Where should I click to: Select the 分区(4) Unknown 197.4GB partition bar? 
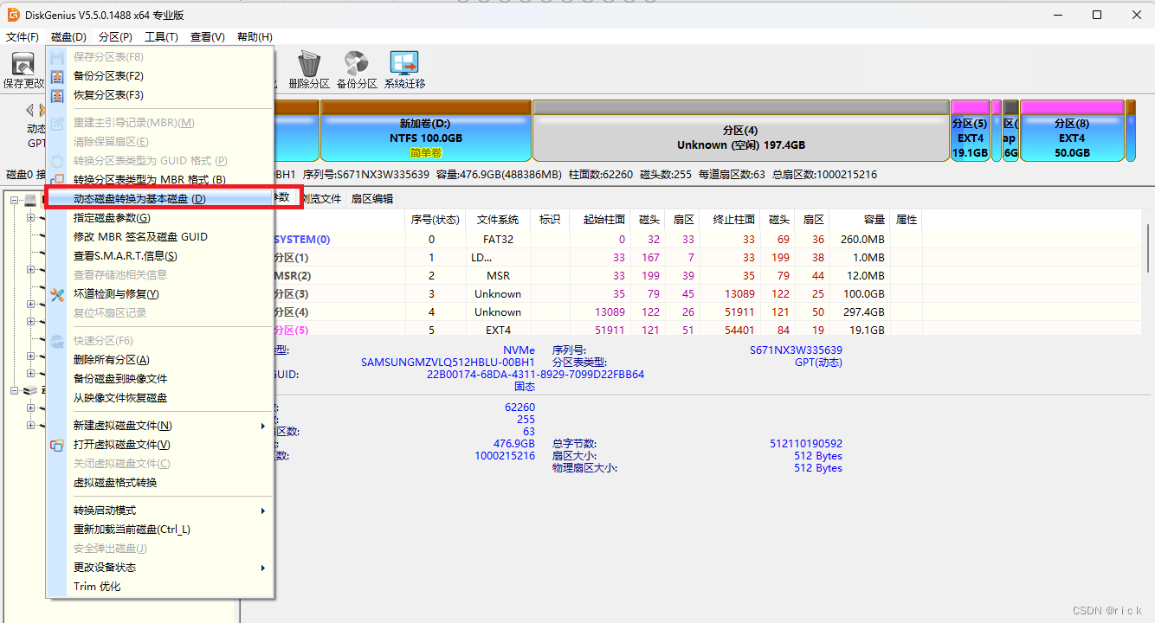740,131
